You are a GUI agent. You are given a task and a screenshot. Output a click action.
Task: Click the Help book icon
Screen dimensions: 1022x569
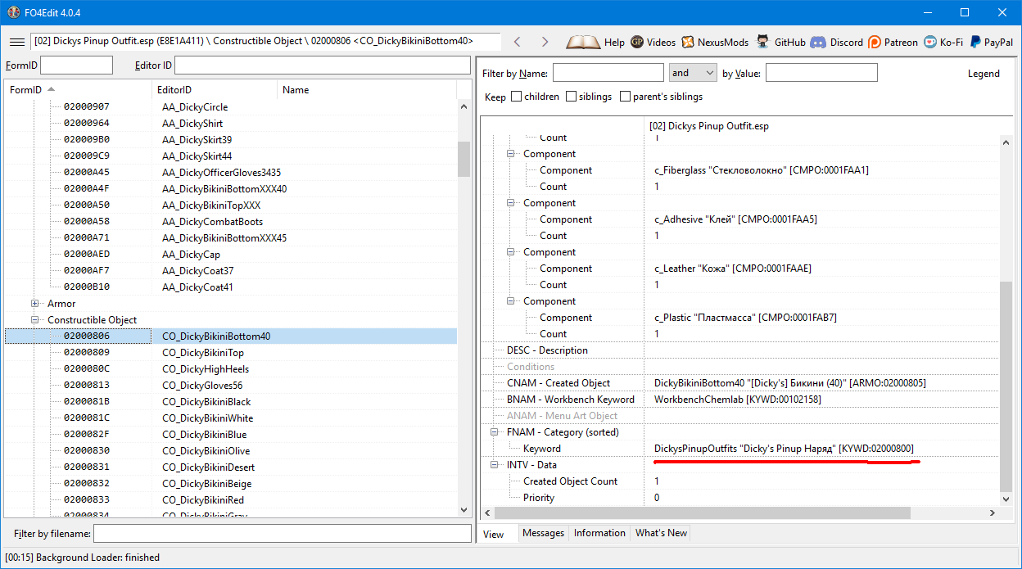583,42
